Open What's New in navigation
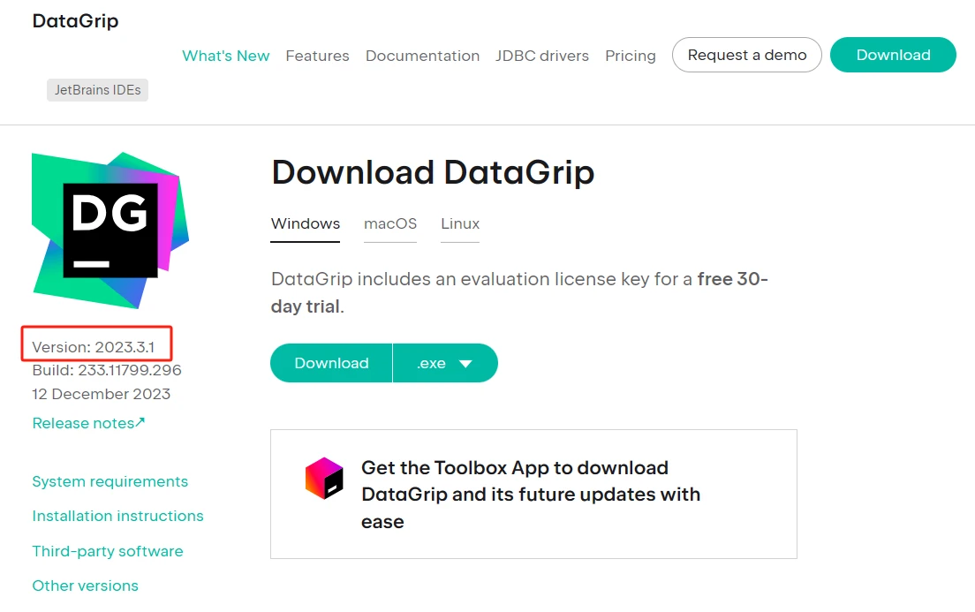Screen dimensions: 975x612 coord(226,56)
